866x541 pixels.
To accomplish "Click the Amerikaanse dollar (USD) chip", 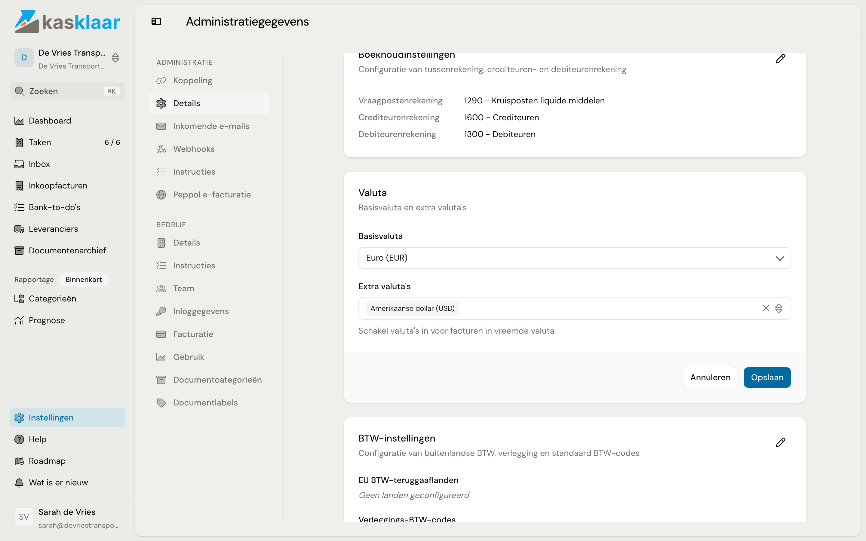I will (x=412, y=308).
